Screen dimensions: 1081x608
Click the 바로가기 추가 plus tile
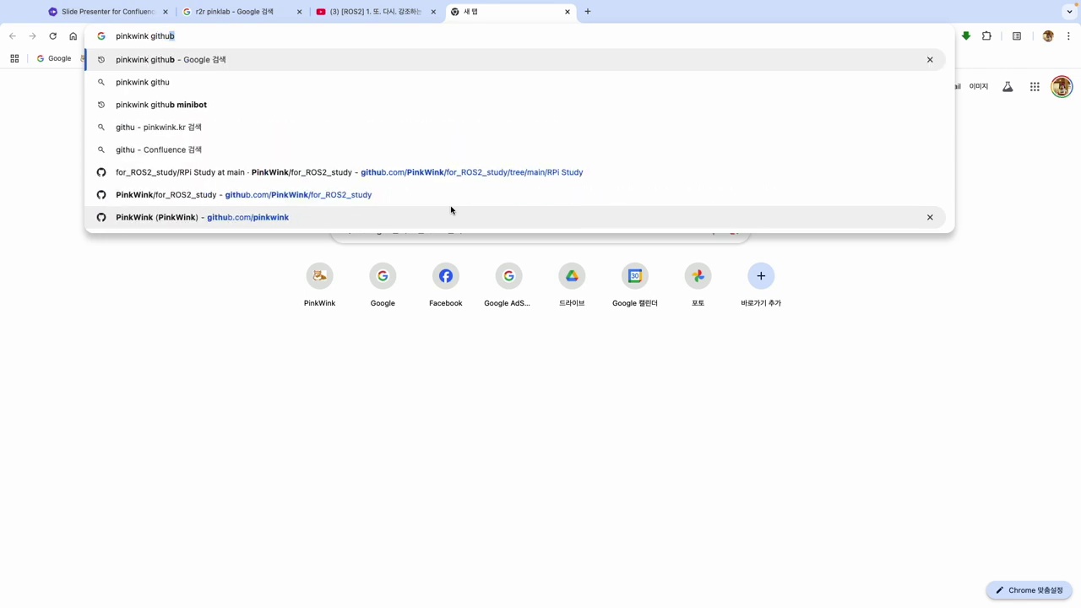(x=761, y=285)
